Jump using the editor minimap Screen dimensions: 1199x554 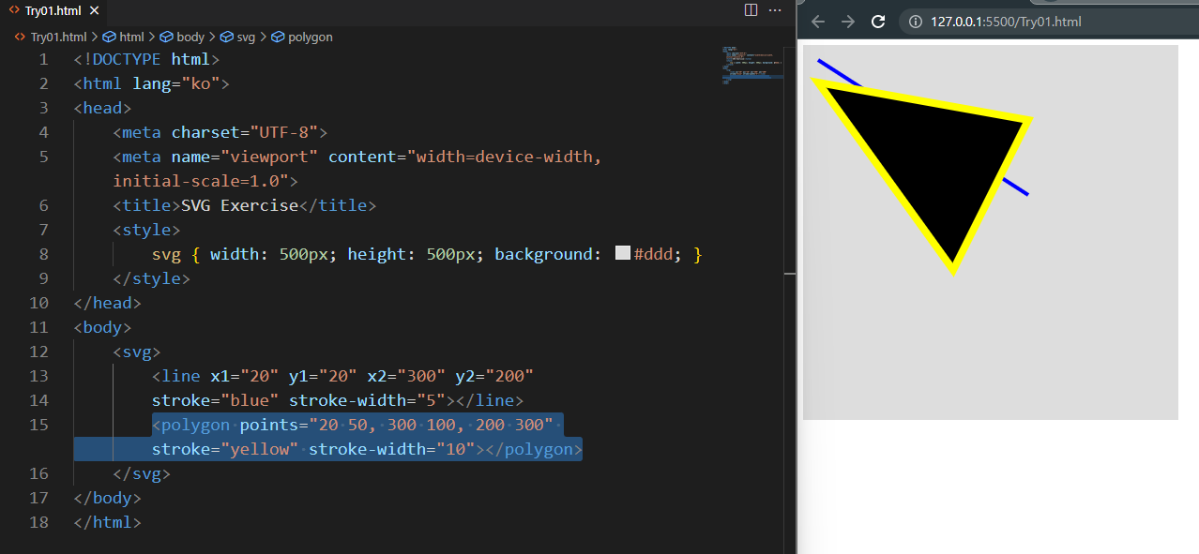751,66
